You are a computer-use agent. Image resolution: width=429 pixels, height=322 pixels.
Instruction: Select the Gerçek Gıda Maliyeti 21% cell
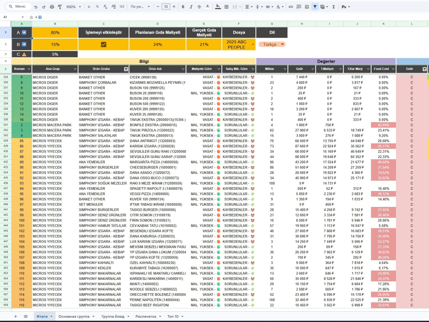(x=204, y=44)
